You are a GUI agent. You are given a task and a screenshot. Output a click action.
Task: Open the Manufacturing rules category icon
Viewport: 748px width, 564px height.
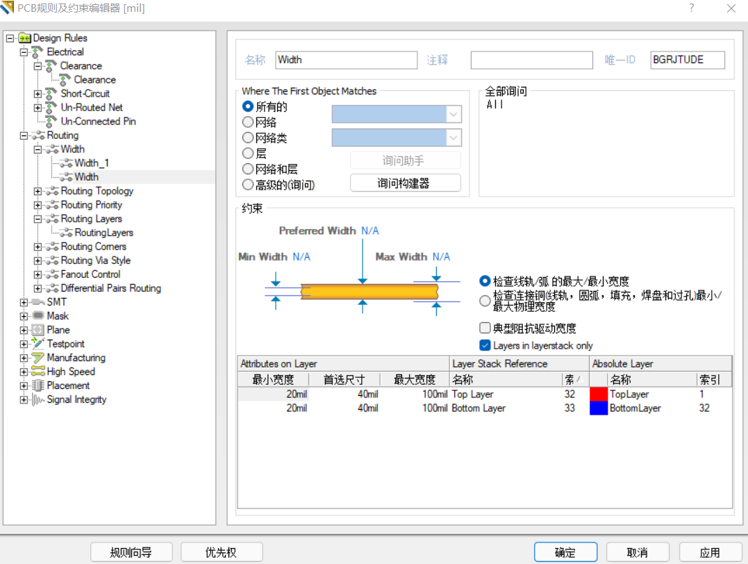tap(36, 358)
